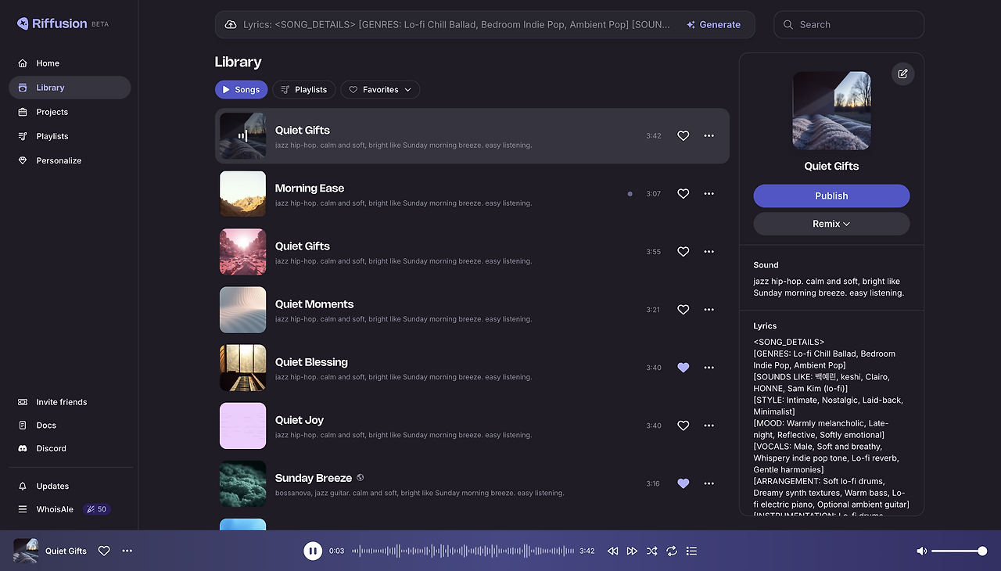Screen dimensions: 1001x571
Task: Open more options for Sunday Breeze
Action: pos(709,483)
